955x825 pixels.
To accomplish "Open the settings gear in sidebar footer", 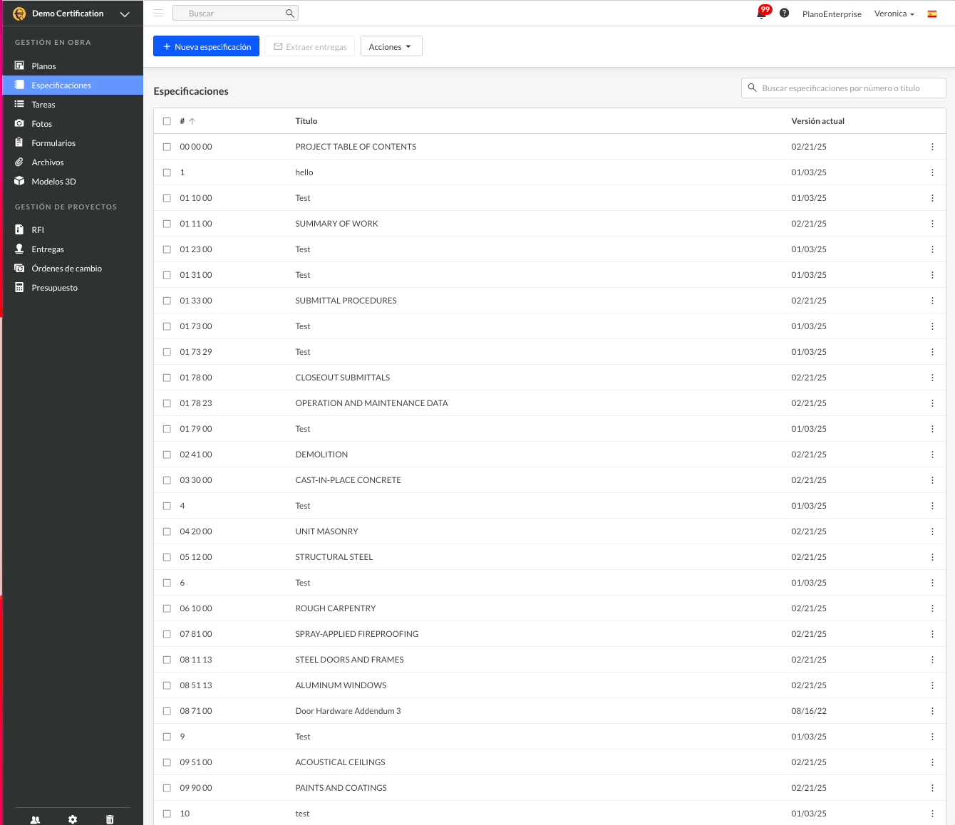I will click(73, 819).
